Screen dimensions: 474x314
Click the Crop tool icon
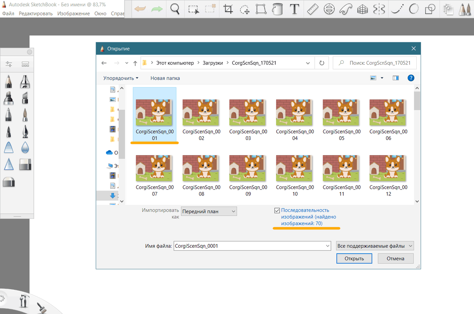click(x=228, y=9)
